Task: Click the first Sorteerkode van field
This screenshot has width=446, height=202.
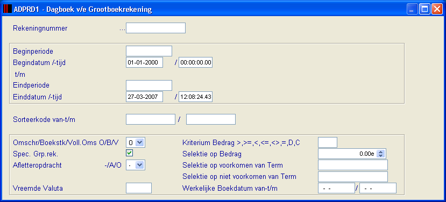Action: (151, 119)
